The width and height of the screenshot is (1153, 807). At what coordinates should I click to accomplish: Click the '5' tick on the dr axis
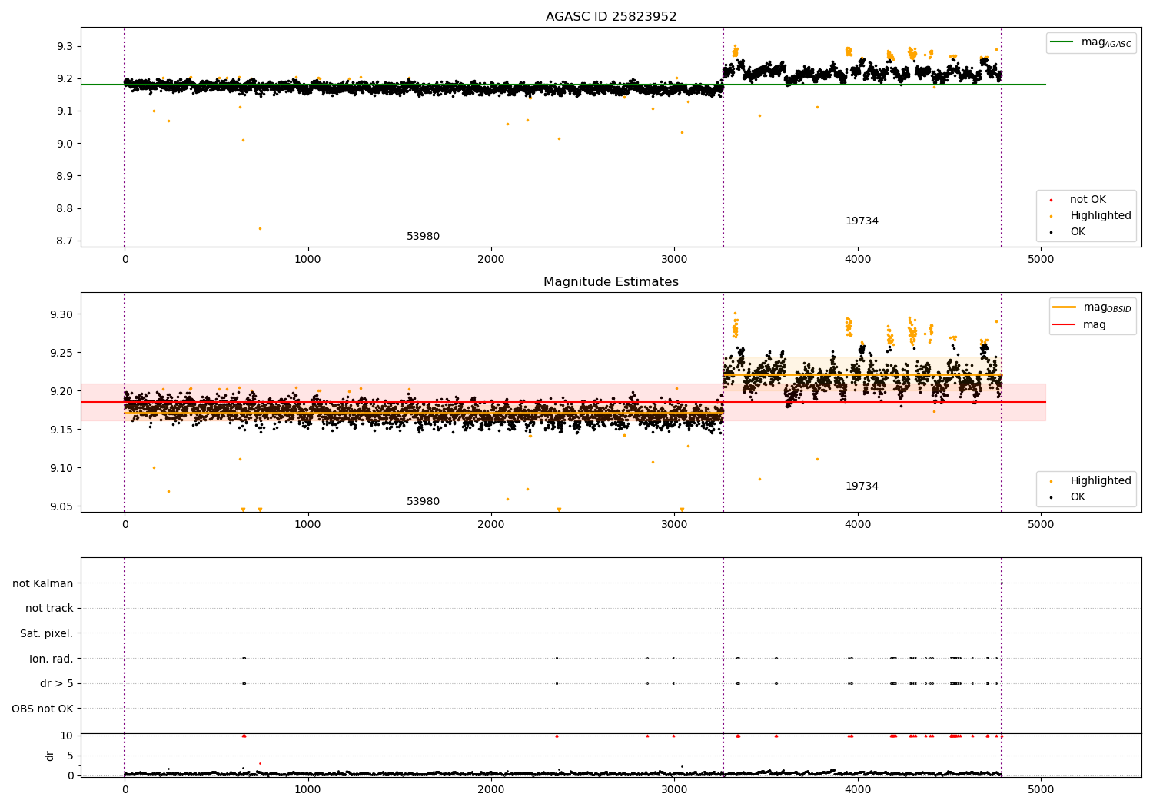[x=71, y=756]
